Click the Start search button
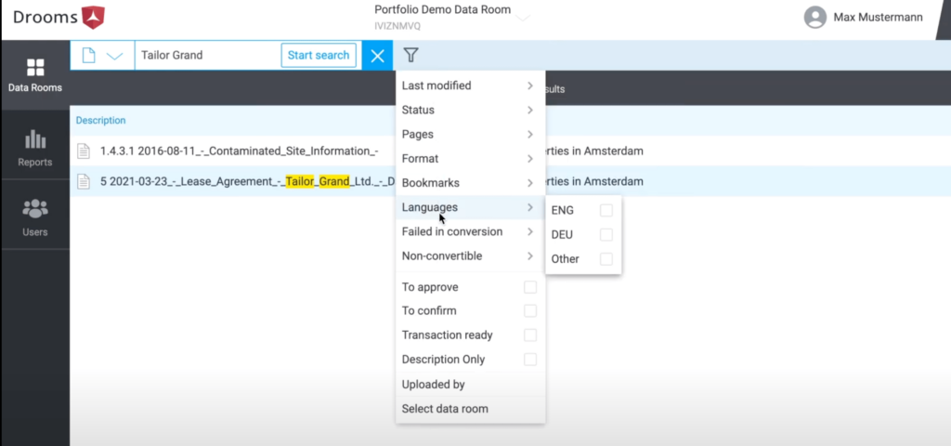 pyautogui.click(x=319, y=55)
